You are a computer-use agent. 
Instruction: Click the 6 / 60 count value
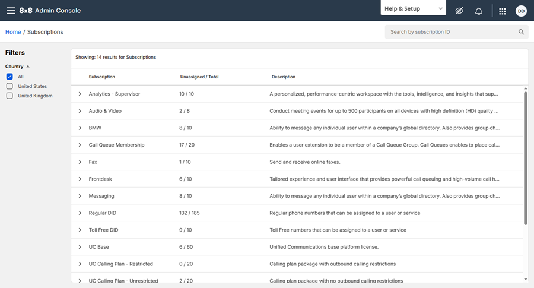[x=186, y=247]
